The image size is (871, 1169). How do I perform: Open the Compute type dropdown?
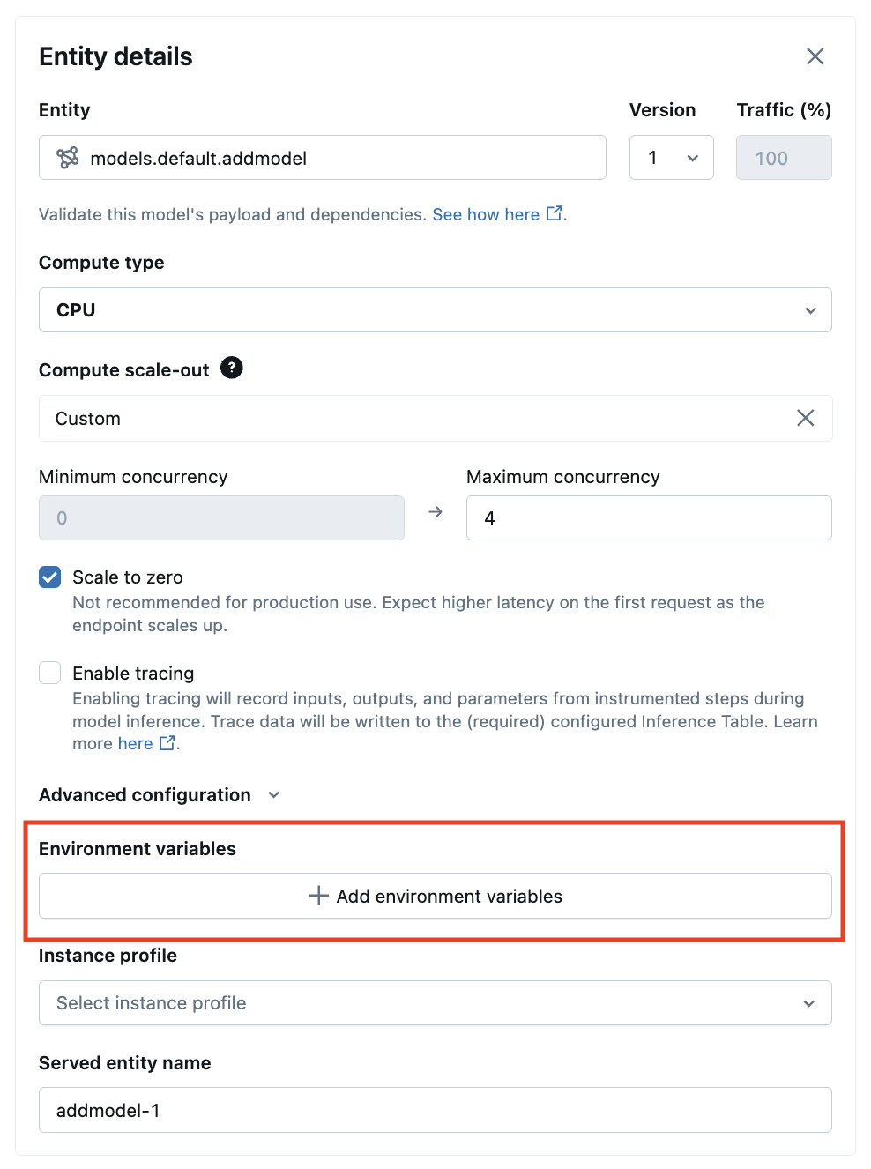click(435, 309)
